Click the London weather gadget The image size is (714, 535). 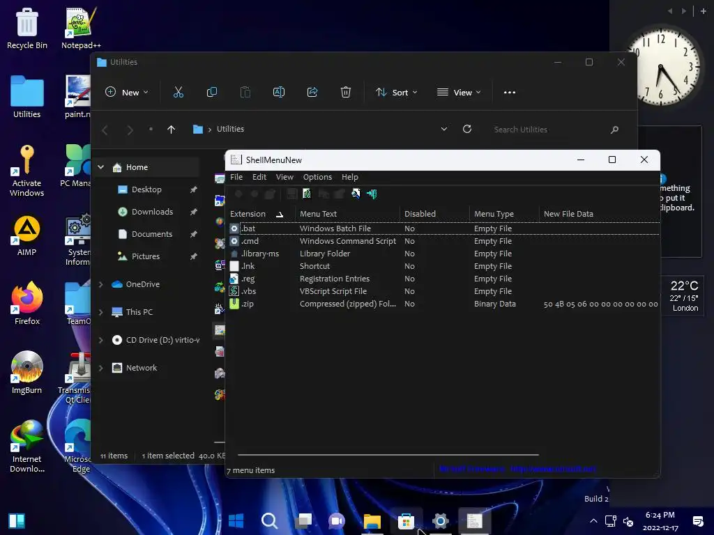(x=684, y=295)
